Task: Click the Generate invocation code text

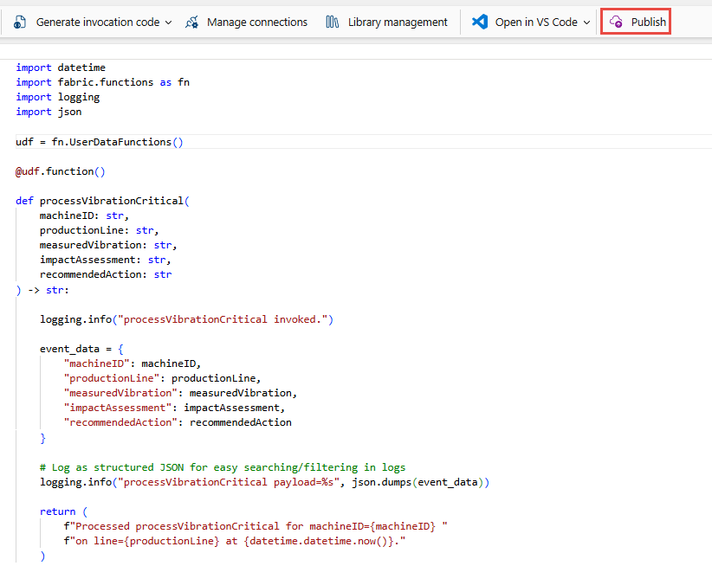Action: tap(98, 23)
